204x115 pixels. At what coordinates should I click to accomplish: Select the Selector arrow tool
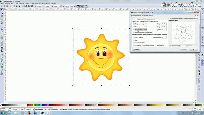pos(2,10)
